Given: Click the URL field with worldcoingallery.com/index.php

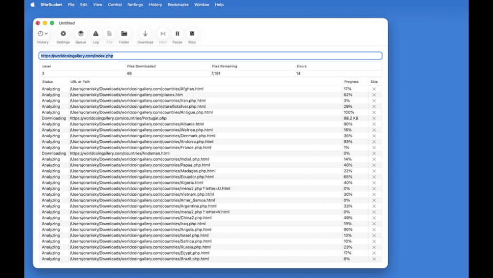Looking at the screenshot, I should tap(210, 56).
